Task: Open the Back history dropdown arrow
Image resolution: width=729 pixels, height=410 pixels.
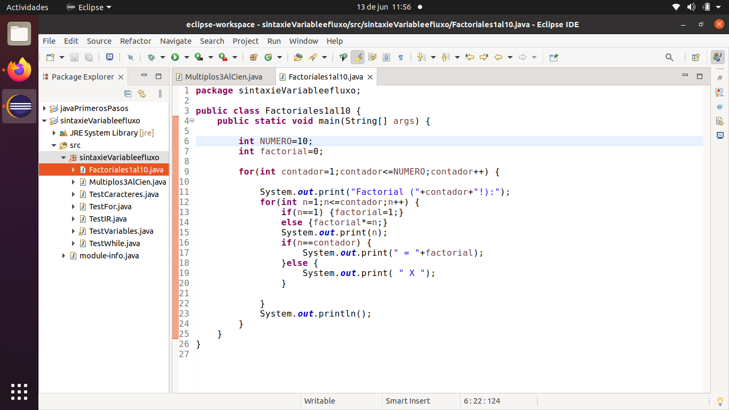Action: [x=510, y=57]
